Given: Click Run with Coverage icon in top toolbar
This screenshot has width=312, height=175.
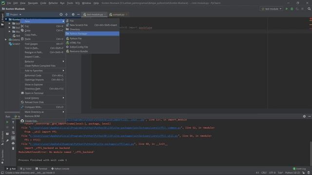Looking at the screenshot, I should pyautogui.click(x=297, y=9).
